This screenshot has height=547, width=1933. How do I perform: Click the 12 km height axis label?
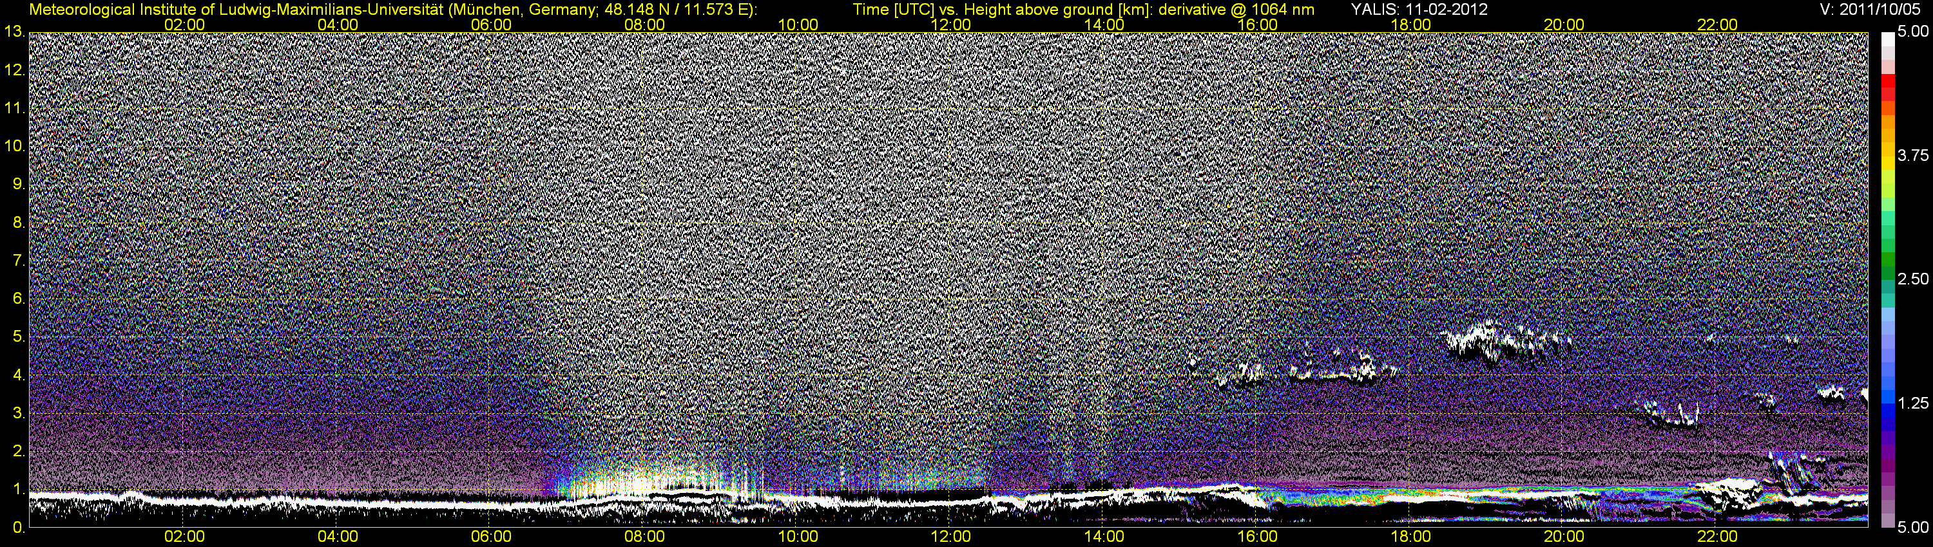[14, 70]
